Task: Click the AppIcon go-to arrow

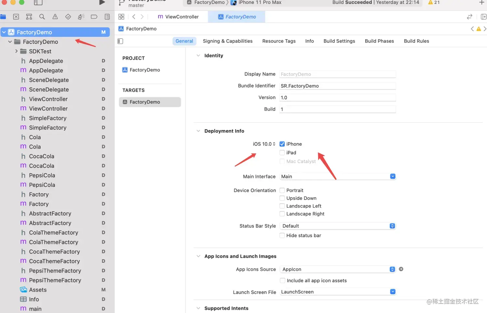Action: pyautogui.click(x=401, y=269)
